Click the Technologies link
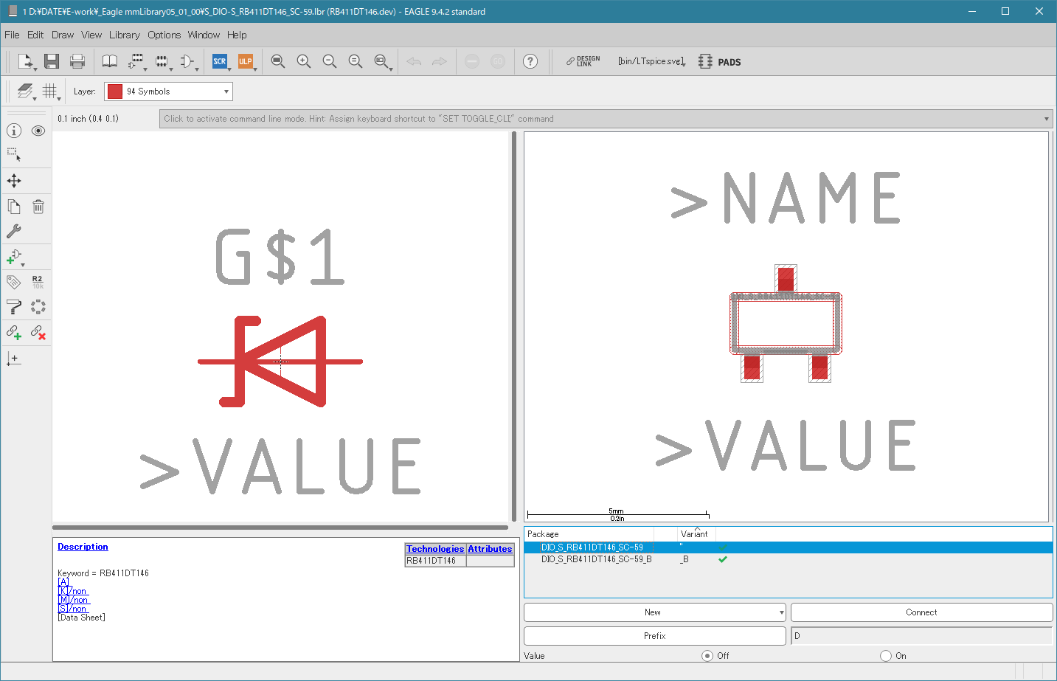The width and height of the screenshot is (1057, 681). [x=435, y=549]
